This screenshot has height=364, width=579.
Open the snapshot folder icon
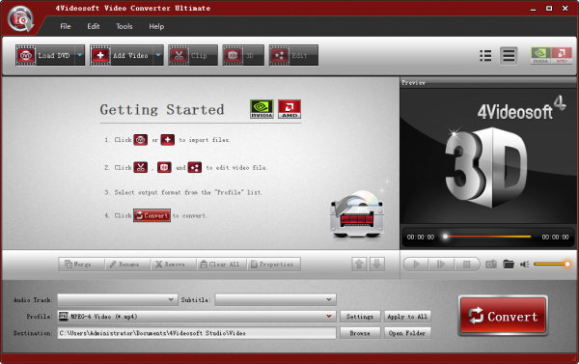509,265
